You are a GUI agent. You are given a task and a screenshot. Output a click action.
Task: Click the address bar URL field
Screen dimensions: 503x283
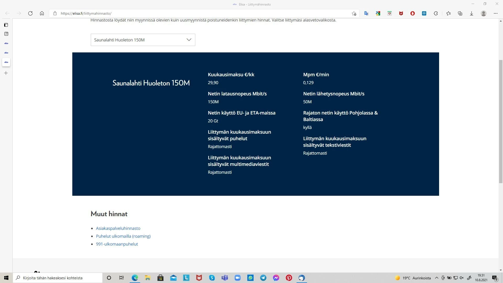click(183, 13)
